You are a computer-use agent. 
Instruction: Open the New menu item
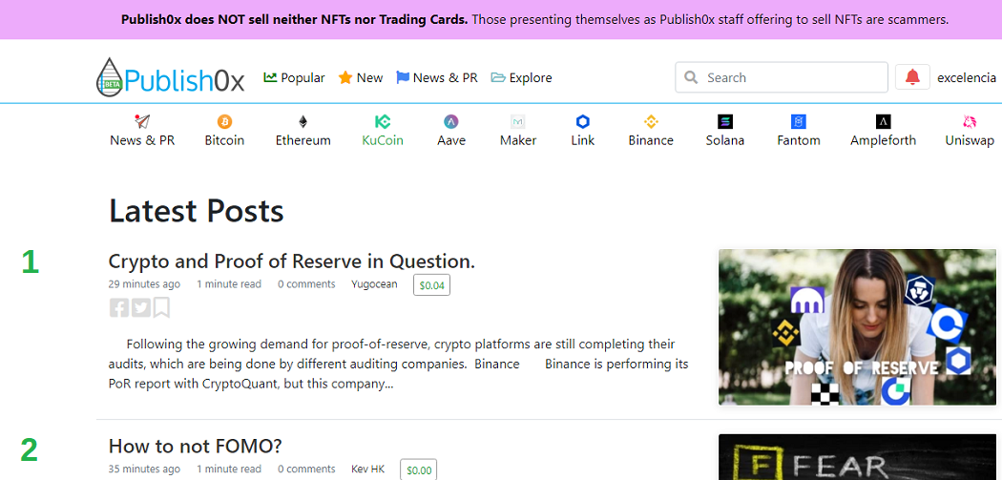coord(361,78)
